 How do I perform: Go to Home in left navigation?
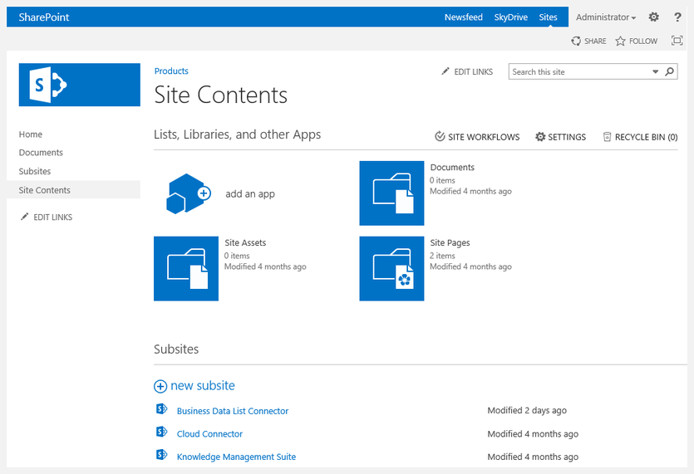coord(31,134)
